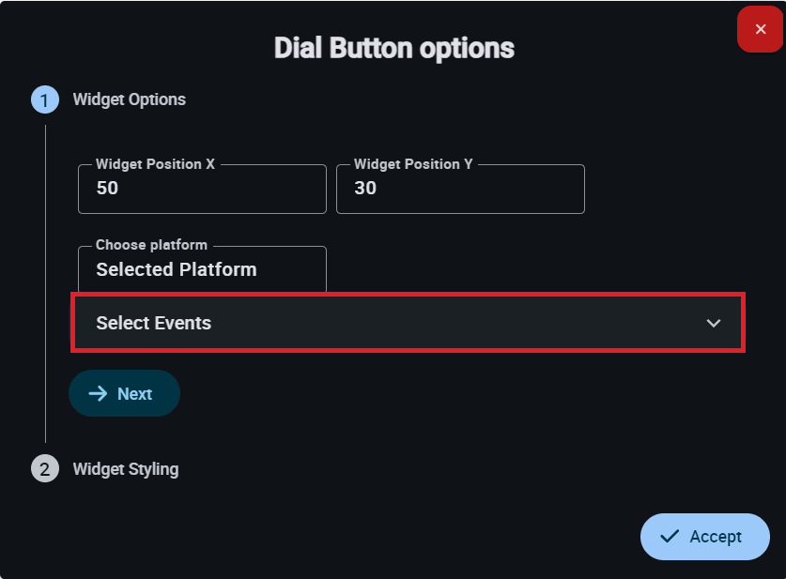Screen dimensions: 786x579
Task: Focus the Widget Position Y field
Action: (460, 190)
